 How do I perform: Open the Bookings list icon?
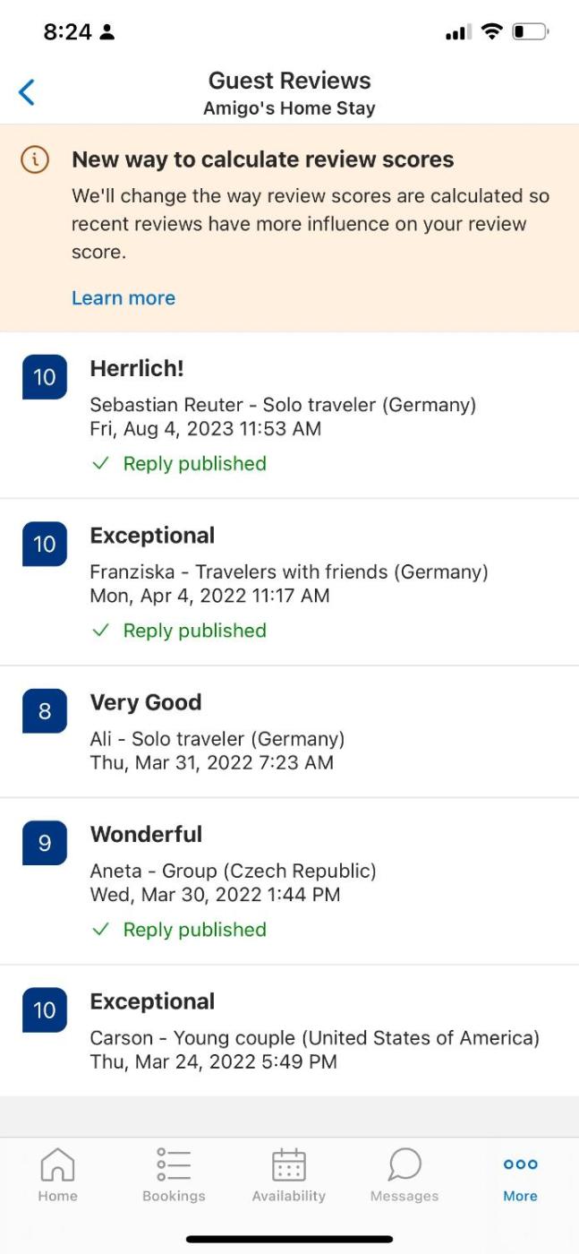coord(174,1164)
